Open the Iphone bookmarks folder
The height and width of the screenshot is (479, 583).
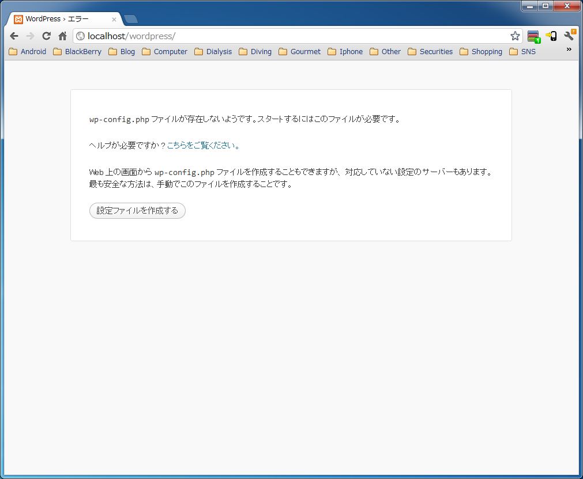pos(345,52)
